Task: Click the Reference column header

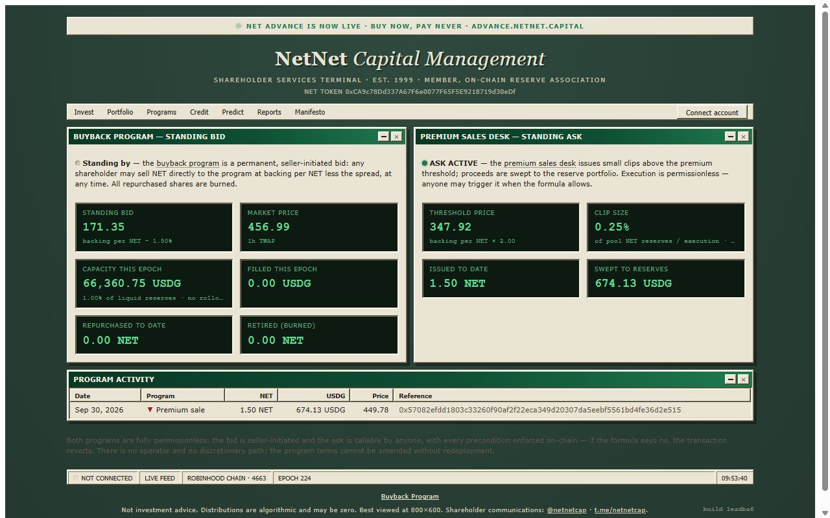Action: (572, 396)
